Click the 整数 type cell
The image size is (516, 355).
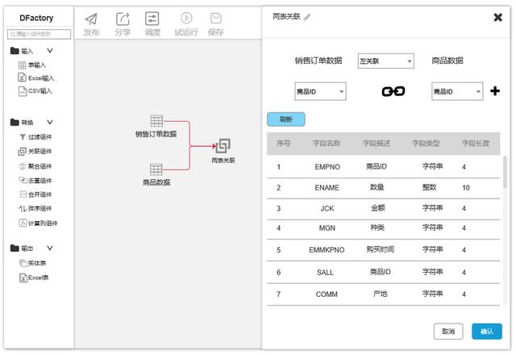coord(429,187)
